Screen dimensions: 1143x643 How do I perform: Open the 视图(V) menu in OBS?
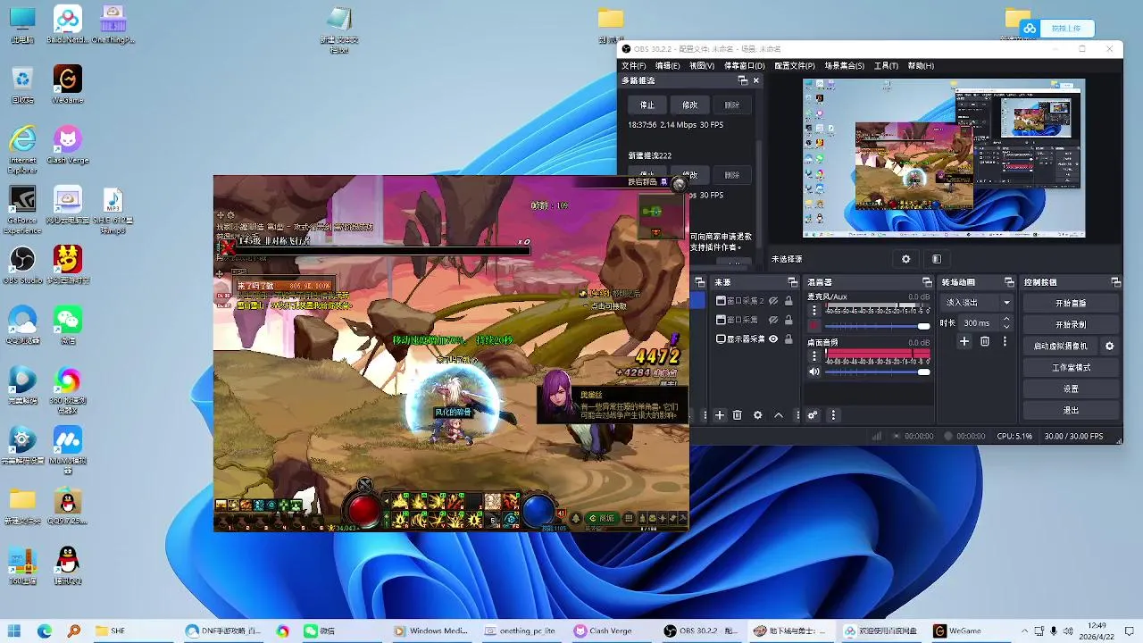702,65
